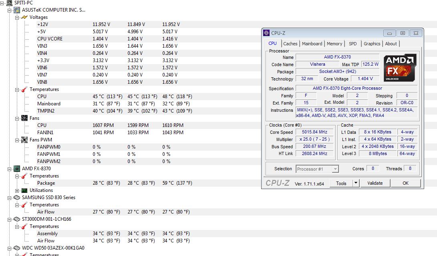Click the 59 °C Package max value
Image resolution: width=437 pixels, height=256 pixels.
[x=177, y=183]
